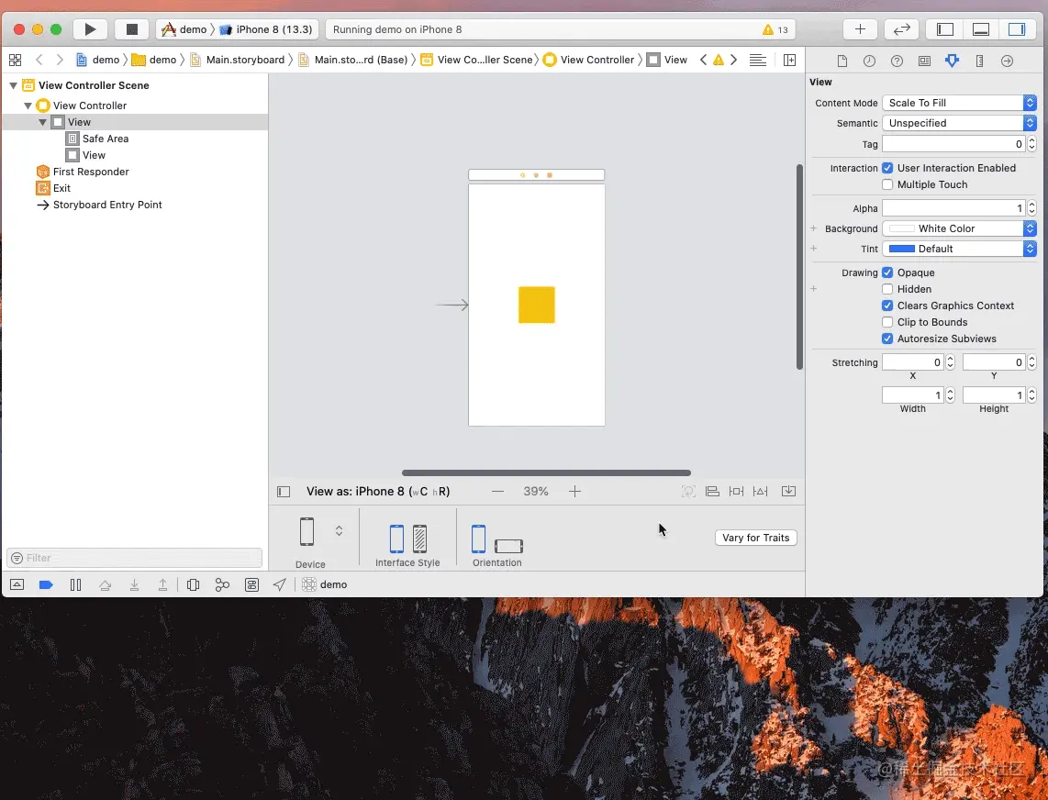Select the yellow square view on canvas
Screen dimensions: 1048x800
point(537,305)
